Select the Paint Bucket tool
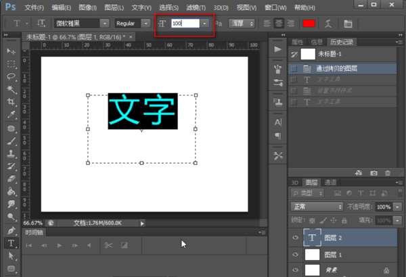This screenshot has width=406, height=277. (x=11, y=192)
